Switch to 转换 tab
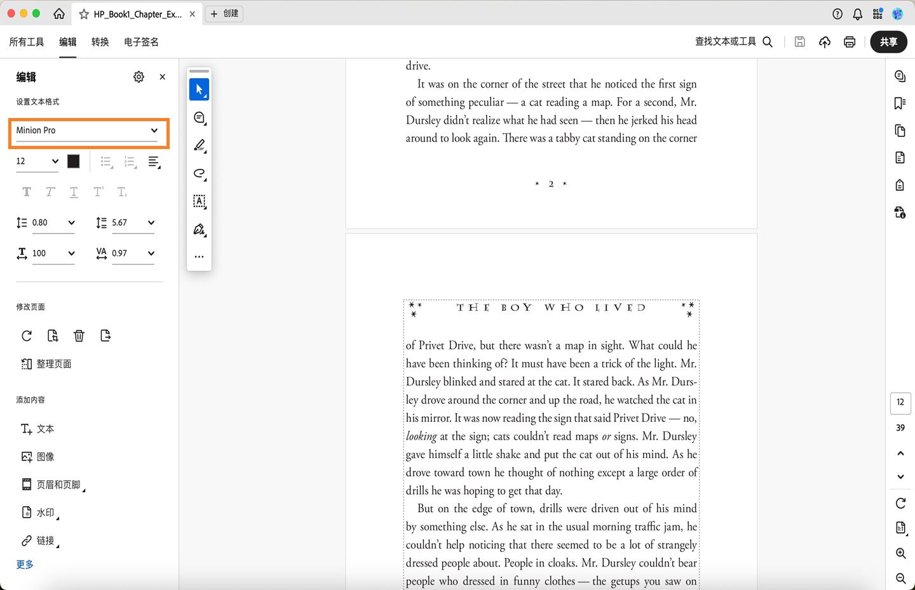 (x=100, y=42)
